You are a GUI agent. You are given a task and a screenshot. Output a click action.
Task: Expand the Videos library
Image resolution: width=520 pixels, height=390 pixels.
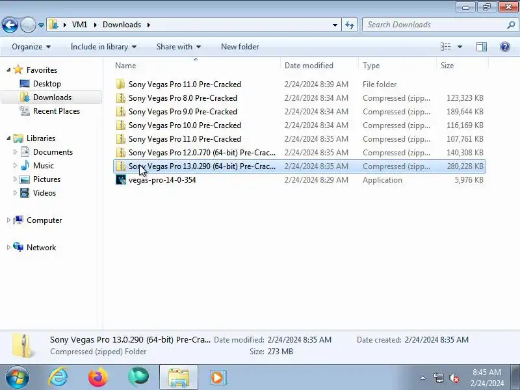[15, 192]
